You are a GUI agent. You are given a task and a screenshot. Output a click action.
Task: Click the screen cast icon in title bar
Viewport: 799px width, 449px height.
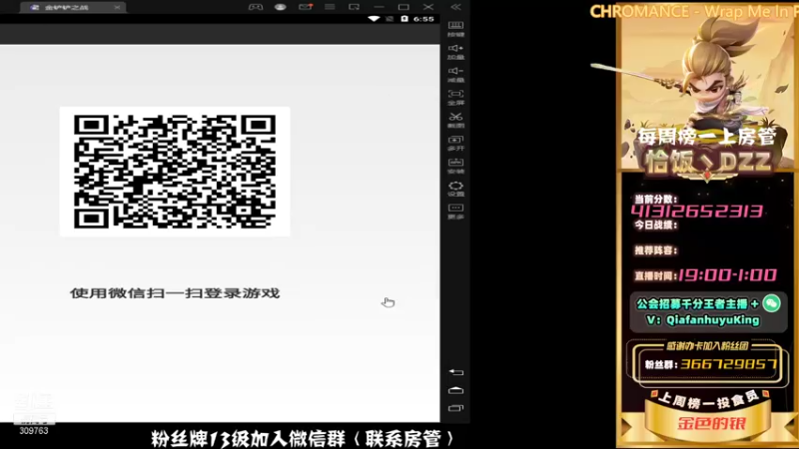click(x=354, y=7)
